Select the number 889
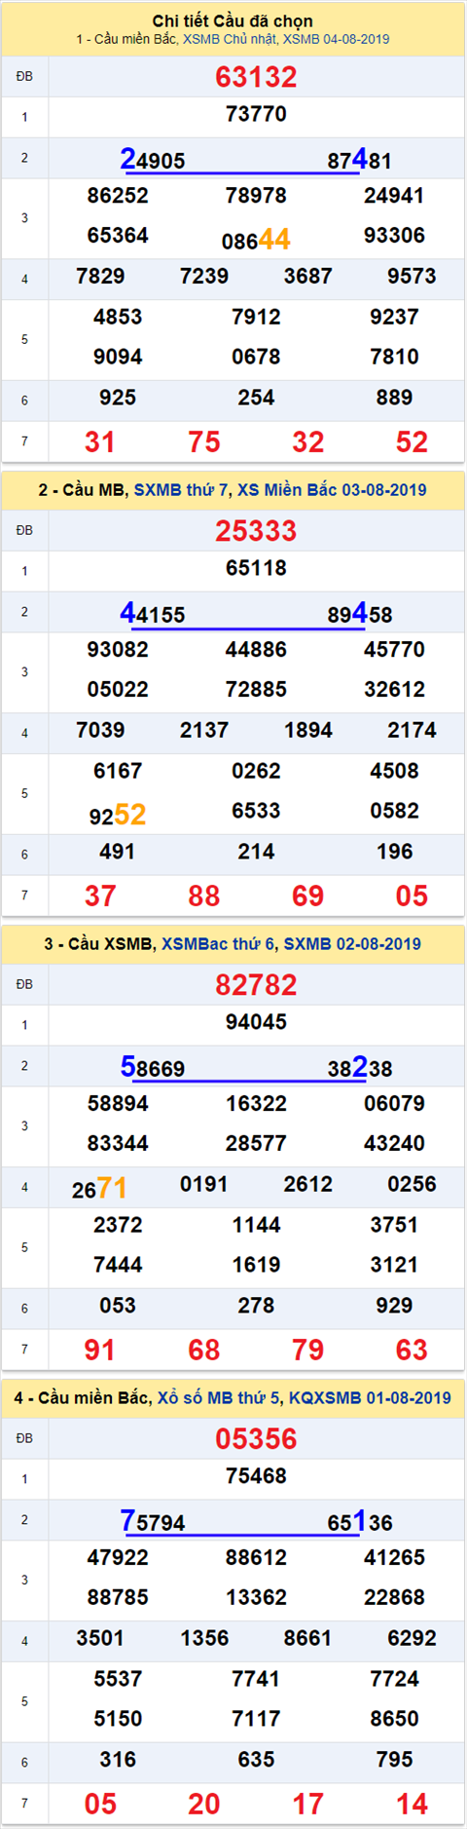467x1829 pixels. pyautogui.click(x=394, y=399)
